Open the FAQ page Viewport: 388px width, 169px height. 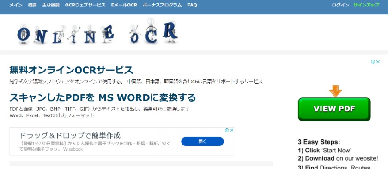pos(192,5)
